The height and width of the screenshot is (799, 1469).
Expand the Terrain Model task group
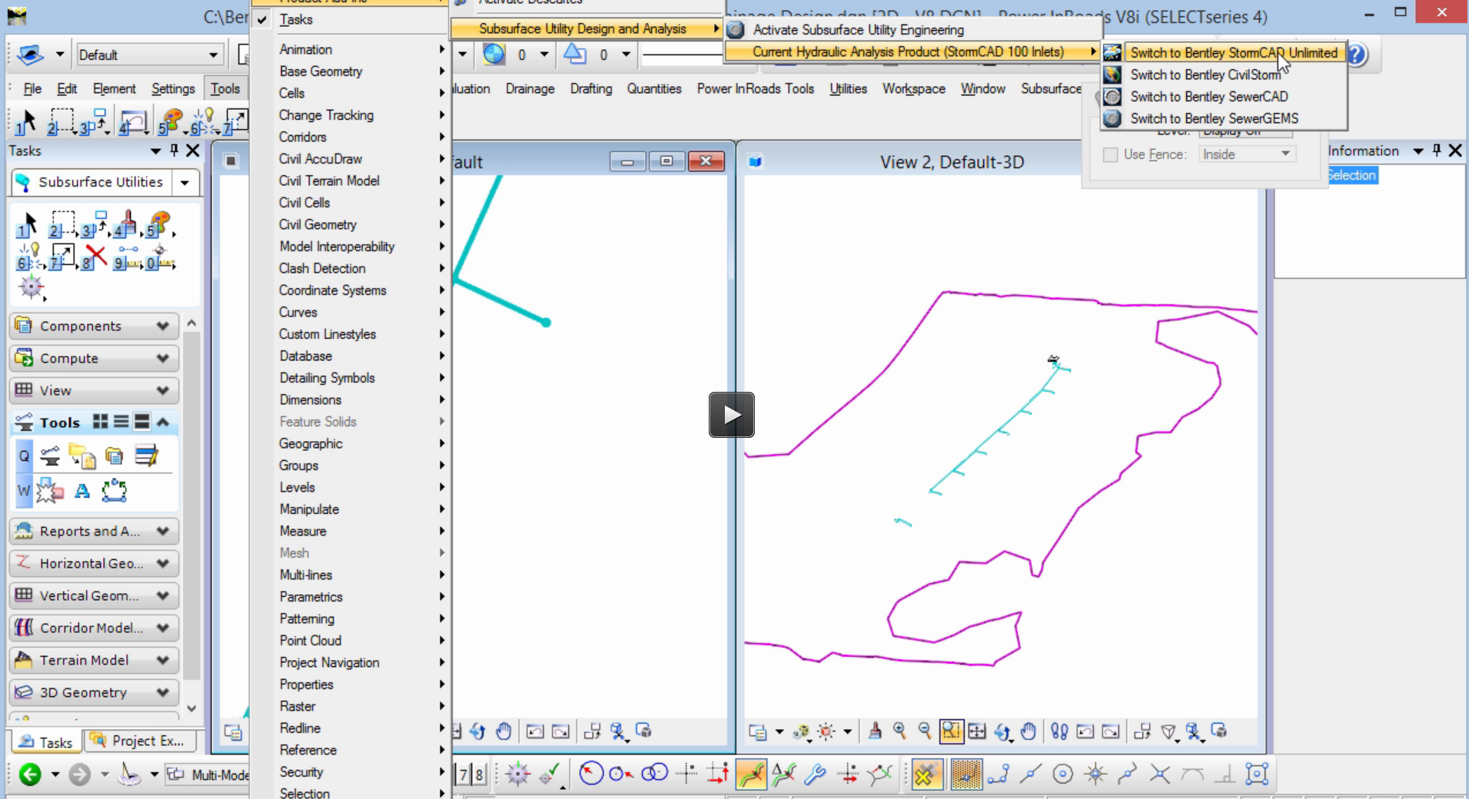[x=162, y=660]
